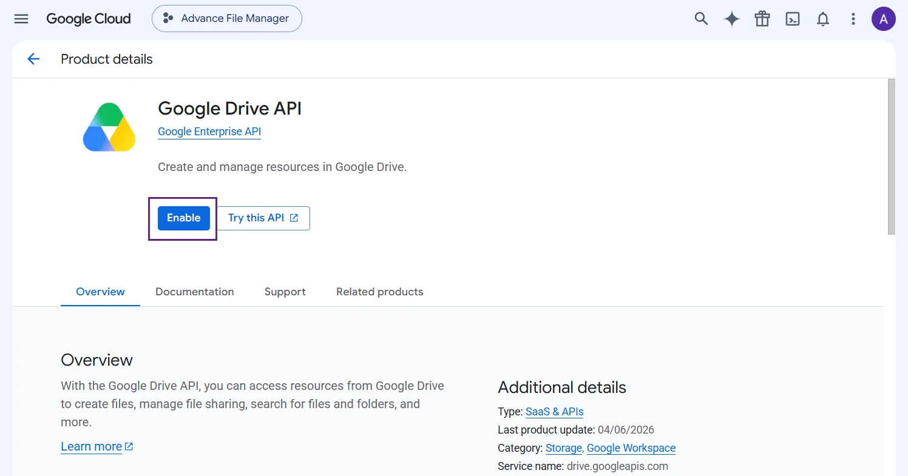Open the hamburger navigation menu

point(21,19)
